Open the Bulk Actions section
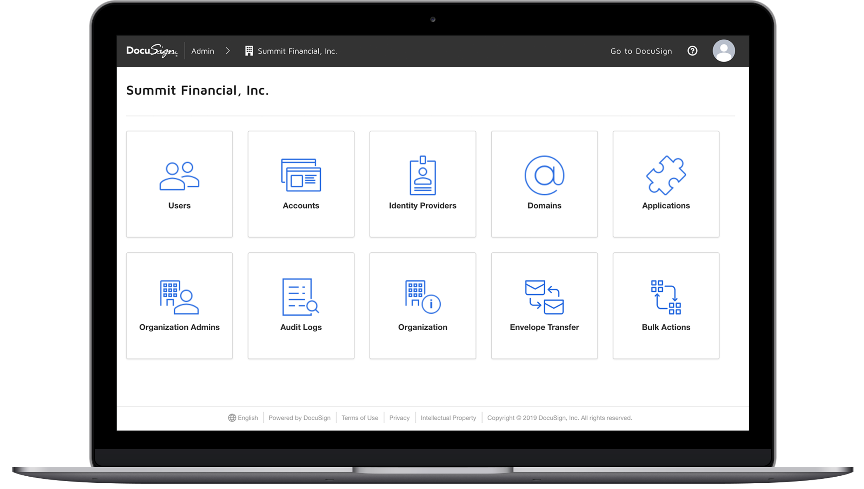 tap(666, 305)
